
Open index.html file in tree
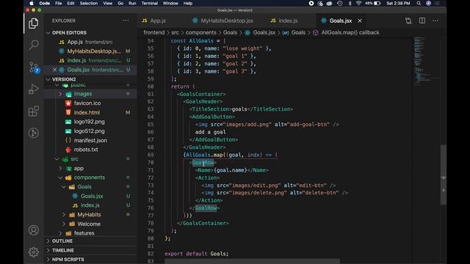87,112
